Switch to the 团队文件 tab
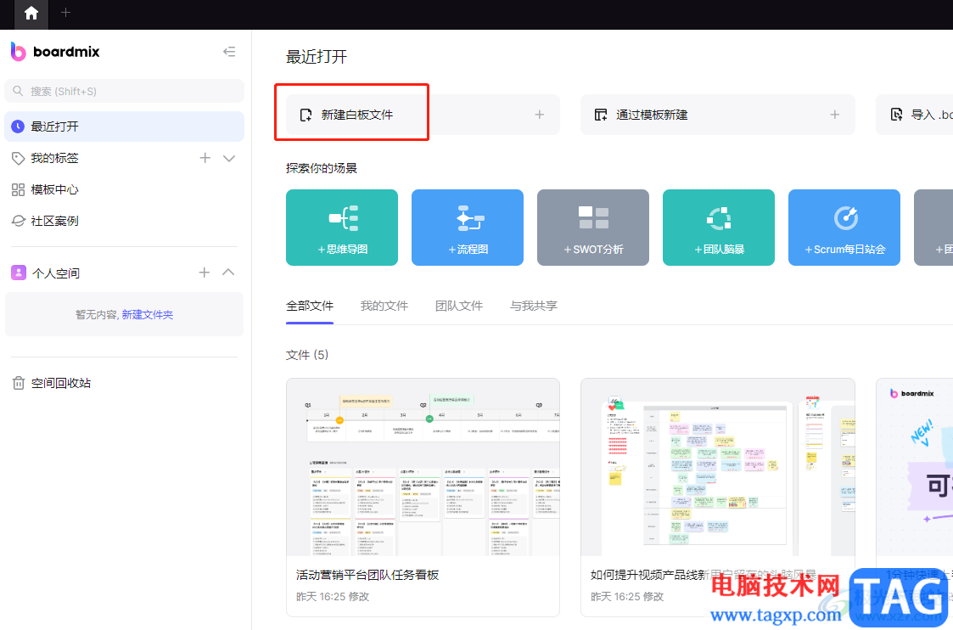 (459, 306)
